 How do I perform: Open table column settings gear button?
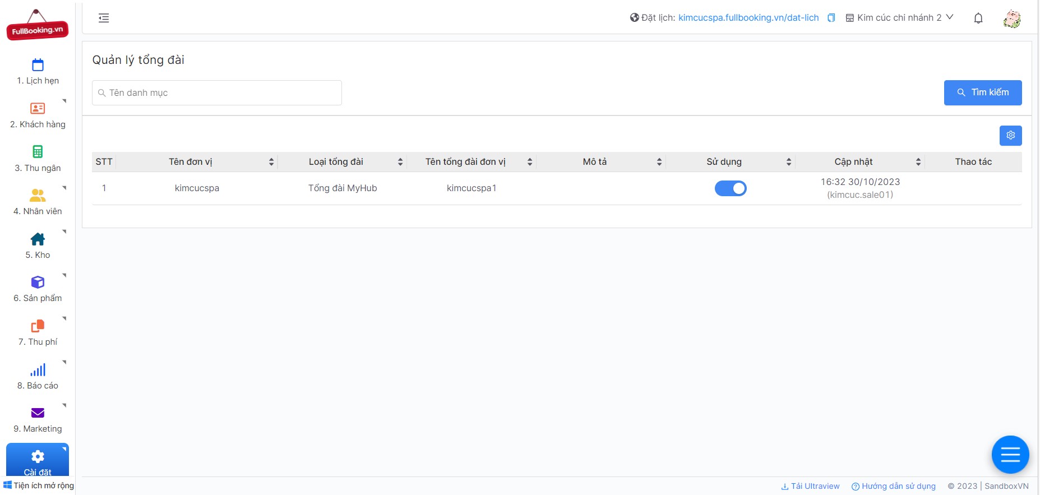[x=1011, y=135]
